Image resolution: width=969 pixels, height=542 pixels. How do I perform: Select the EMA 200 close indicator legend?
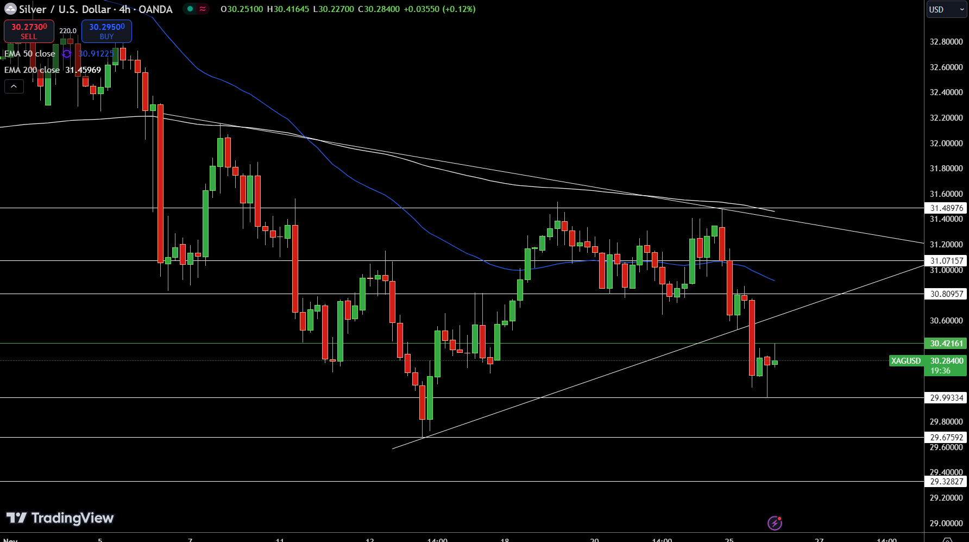pos(32,70)
